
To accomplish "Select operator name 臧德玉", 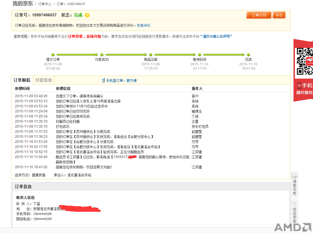I will coord(197,111).
